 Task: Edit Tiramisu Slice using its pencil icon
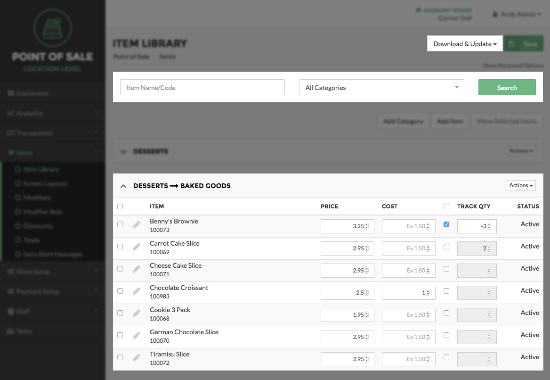(x=137, y=358)
